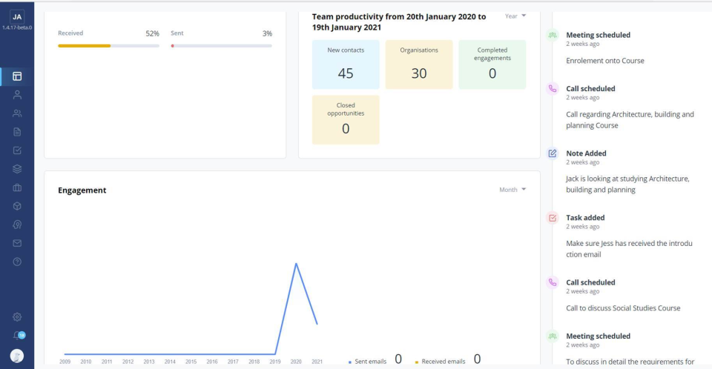This screenshot has width=712, height=369.
Task: Expand the Year dropdown for team productivity
Action: [515, 16]
